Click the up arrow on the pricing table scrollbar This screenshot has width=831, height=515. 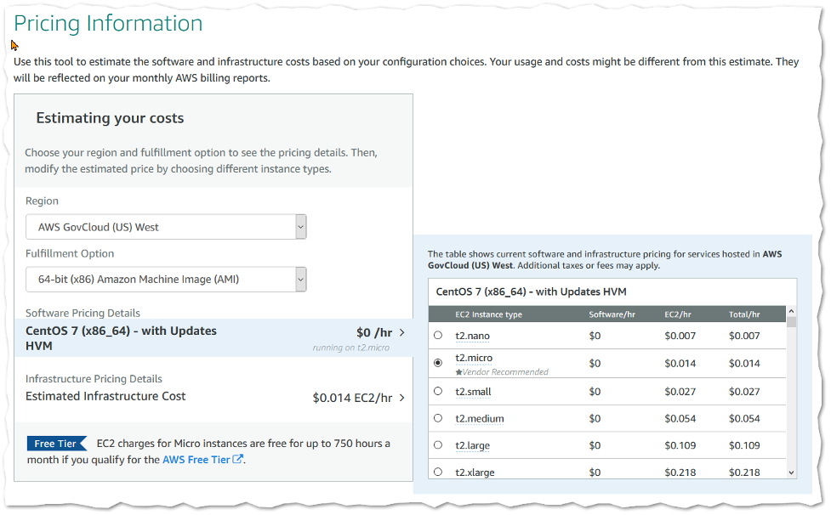791,313
